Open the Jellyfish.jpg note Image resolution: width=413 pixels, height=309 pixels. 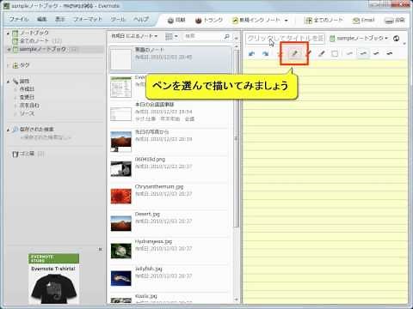pos(170,278)
